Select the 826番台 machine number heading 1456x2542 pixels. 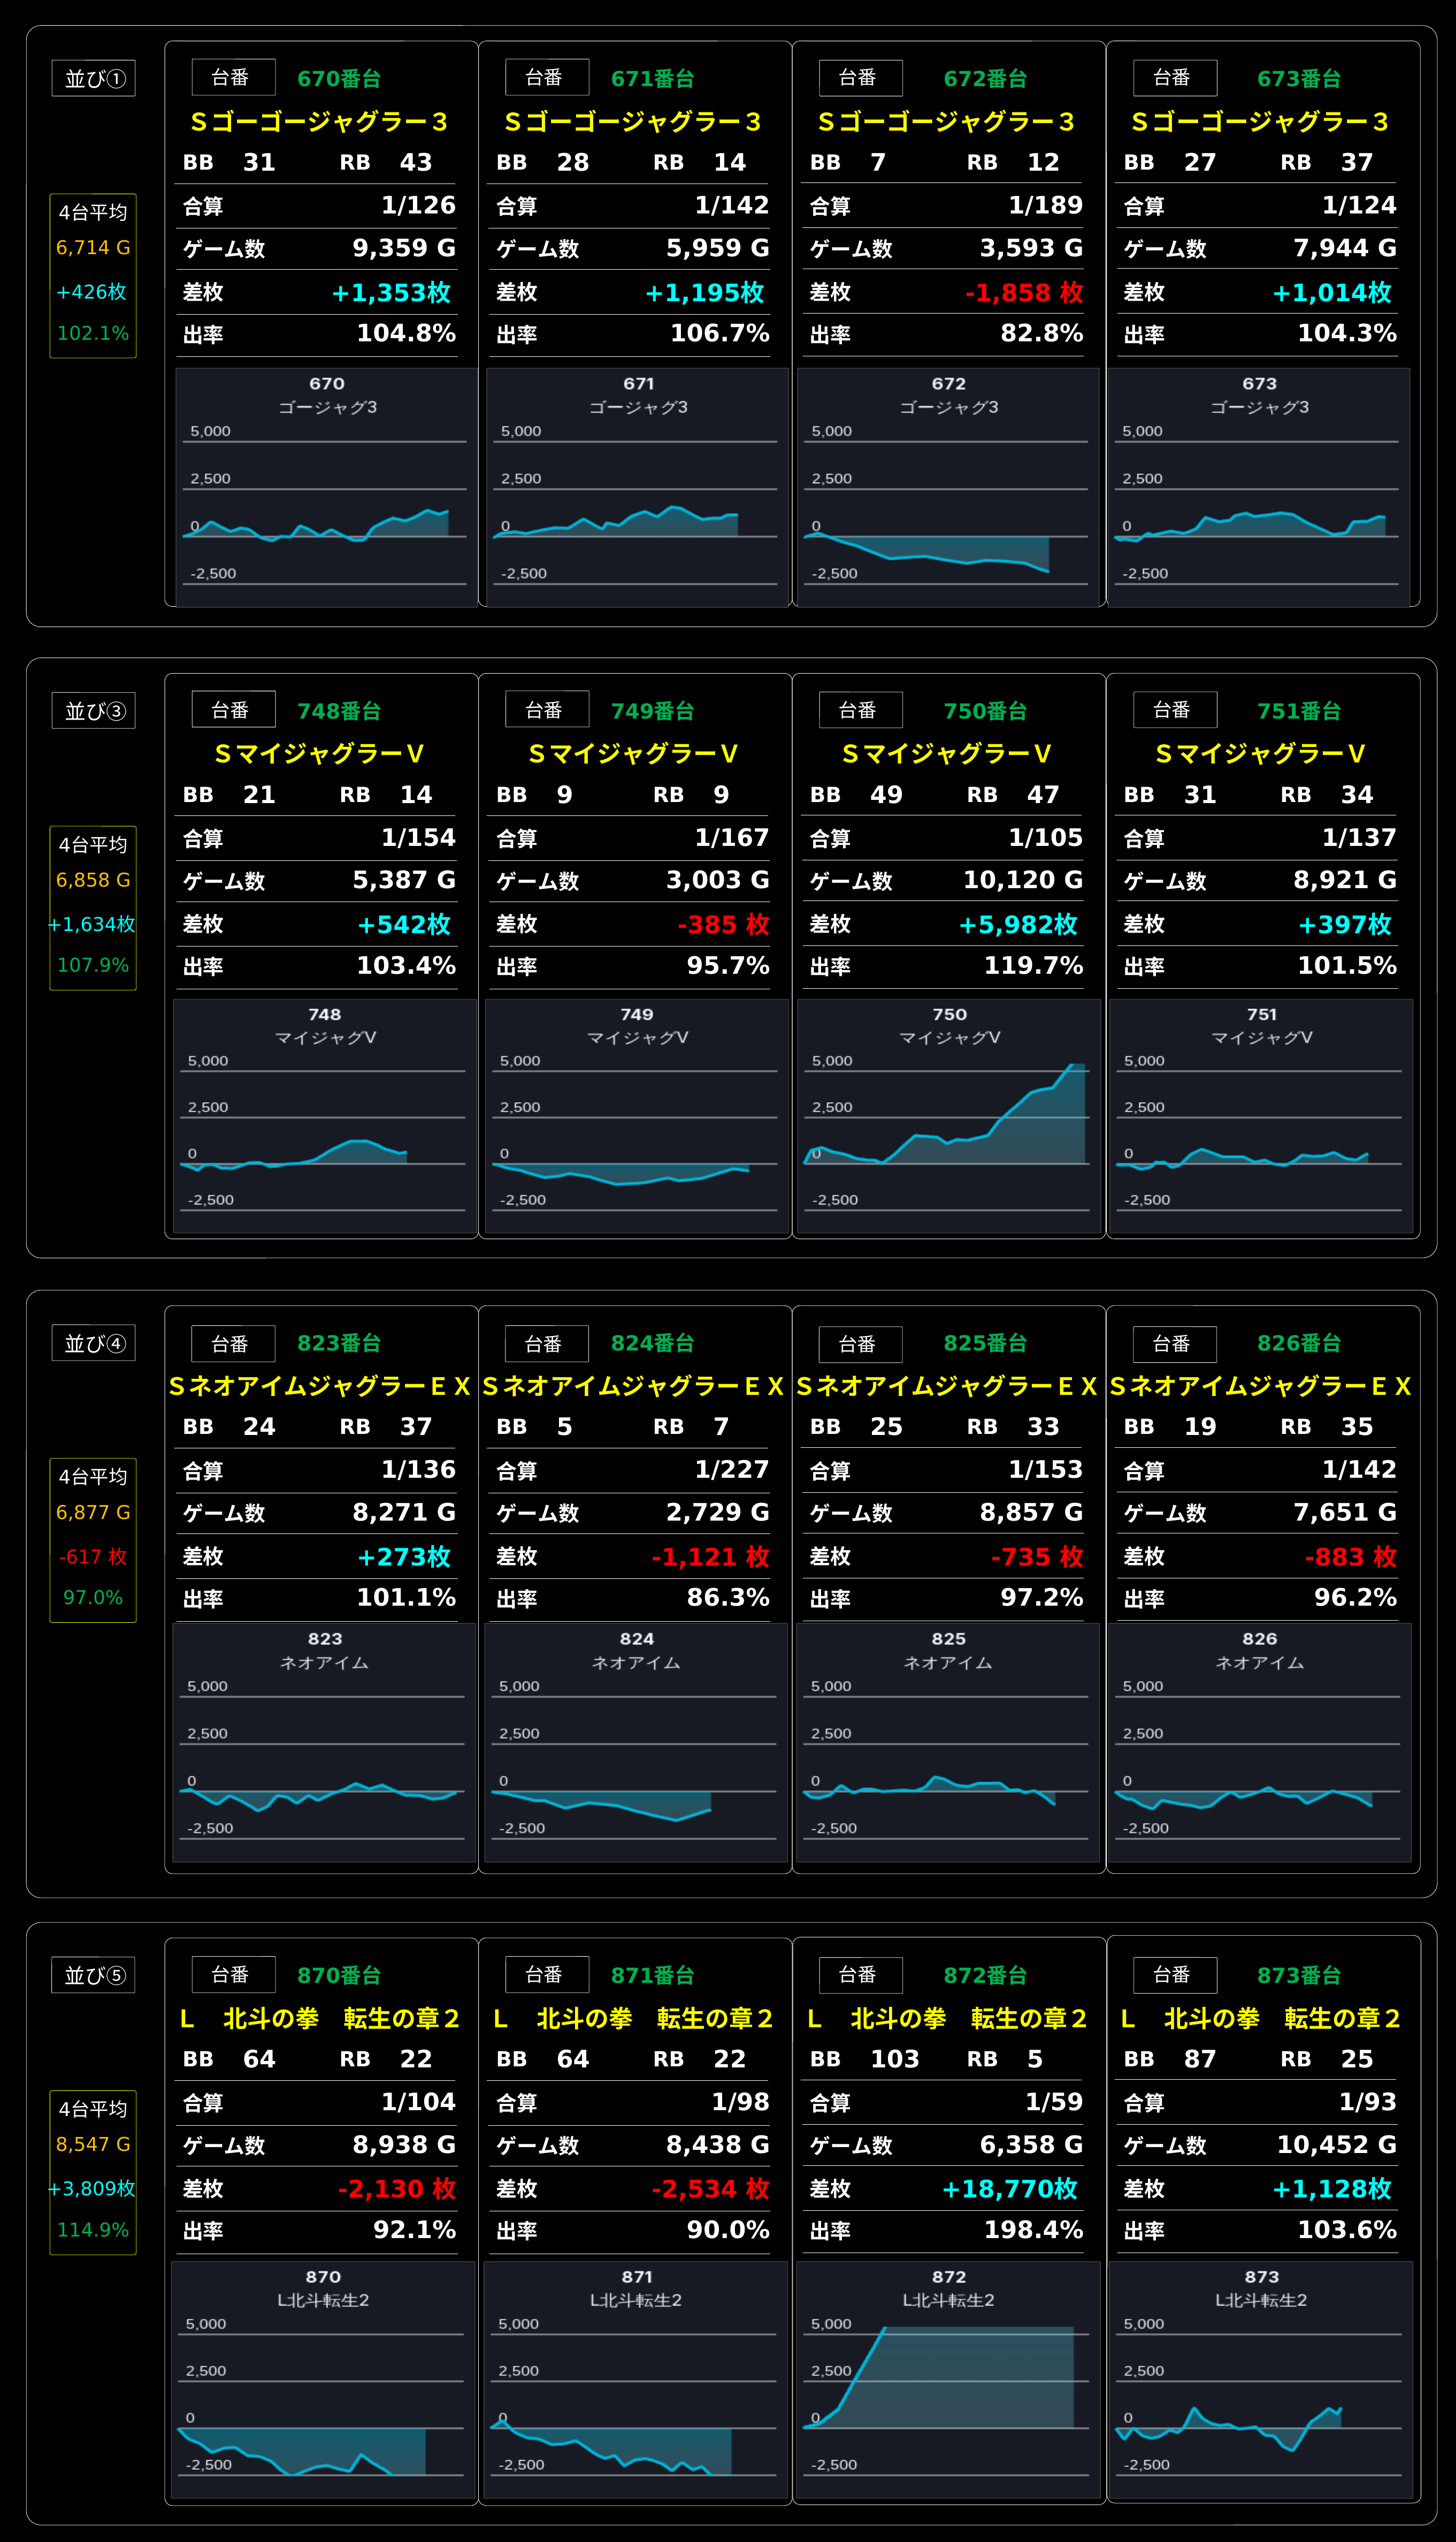[1299, 1343]
